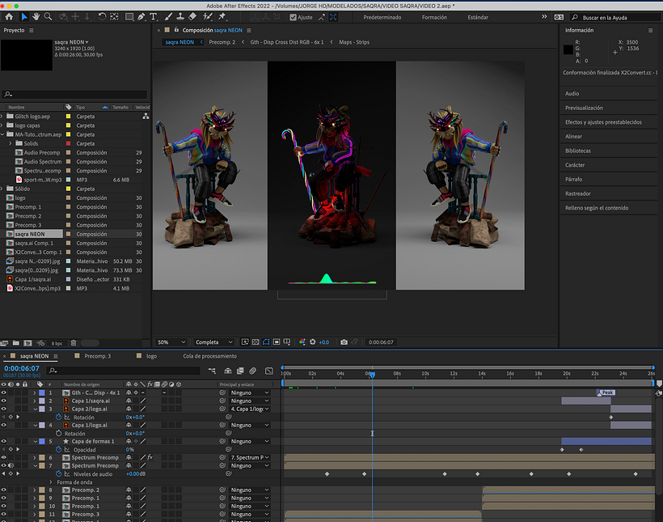Screen dimensions: 663x522
Task: Activate the Brush tool
Action: click(168, 16)
